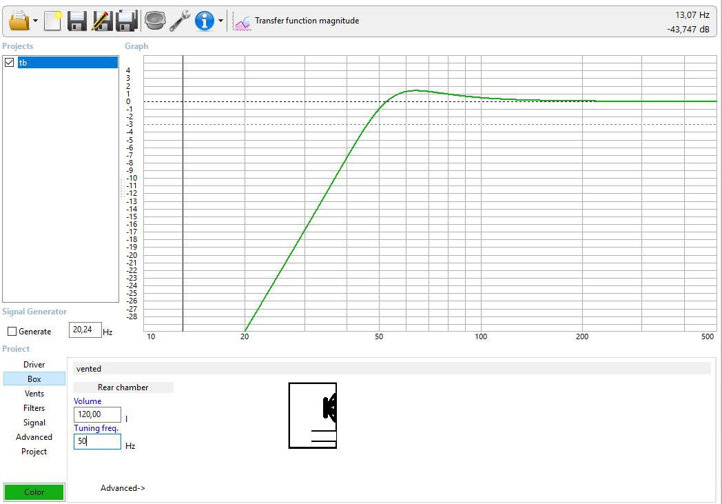Expand the dropdown arrow beside open folder

35,21
